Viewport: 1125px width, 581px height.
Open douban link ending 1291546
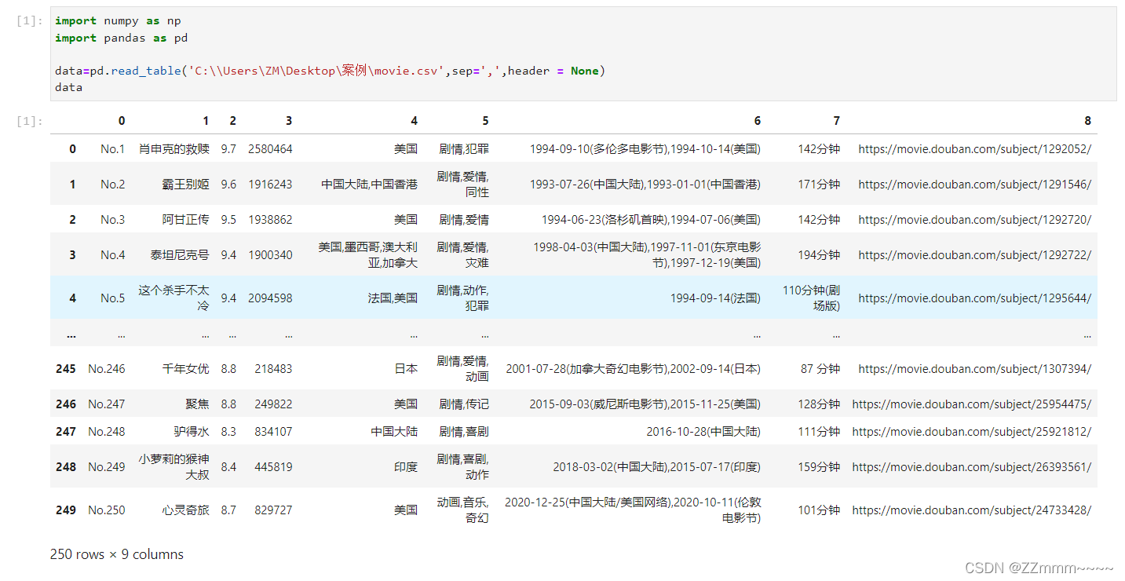click(974, 184)
